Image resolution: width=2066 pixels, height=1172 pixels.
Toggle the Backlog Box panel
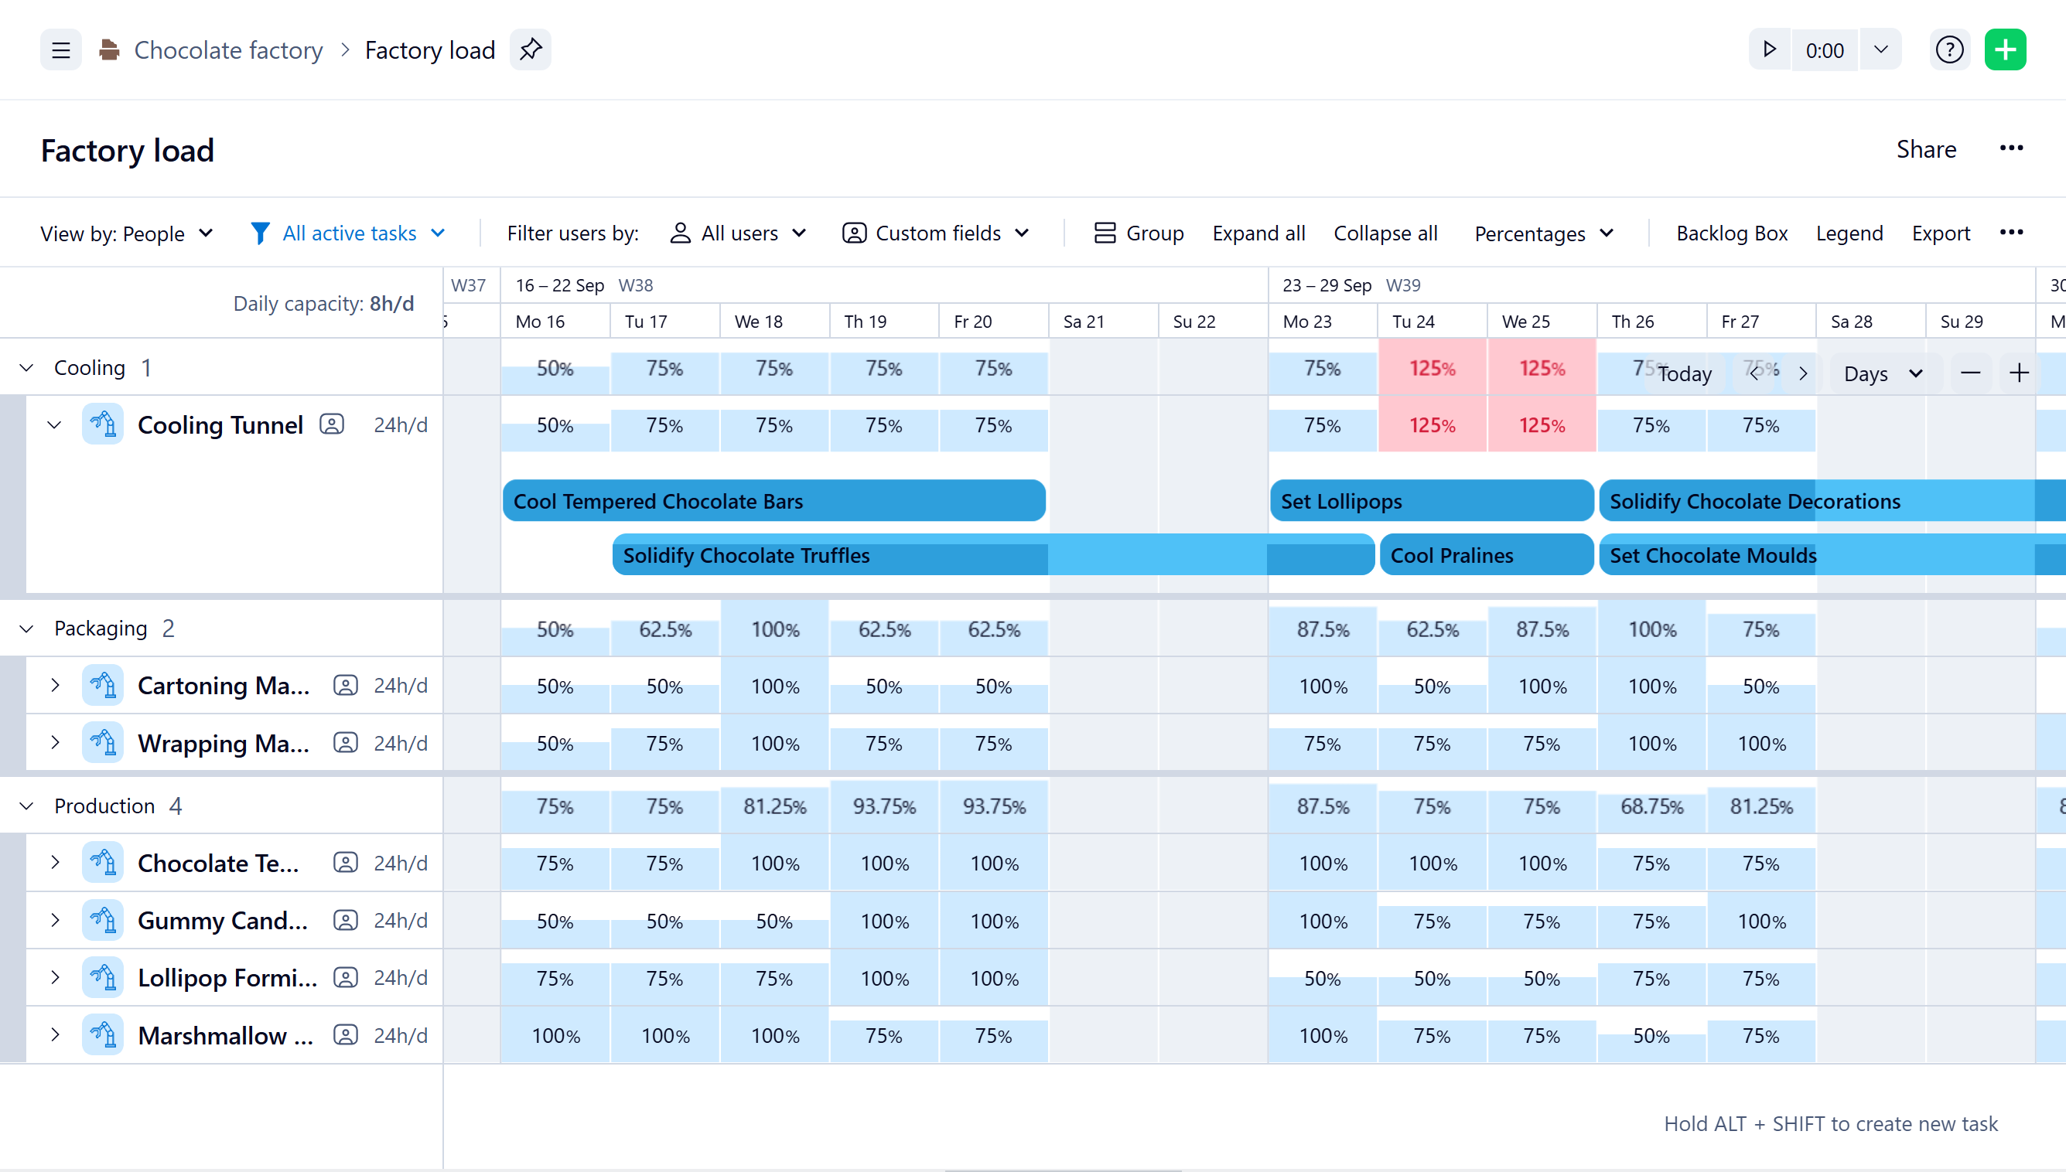[x=1731, y=233]
